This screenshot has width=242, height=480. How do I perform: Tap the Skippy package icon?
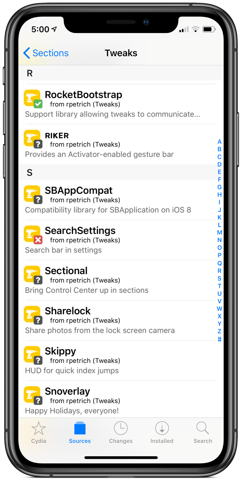tap(33, 355)
